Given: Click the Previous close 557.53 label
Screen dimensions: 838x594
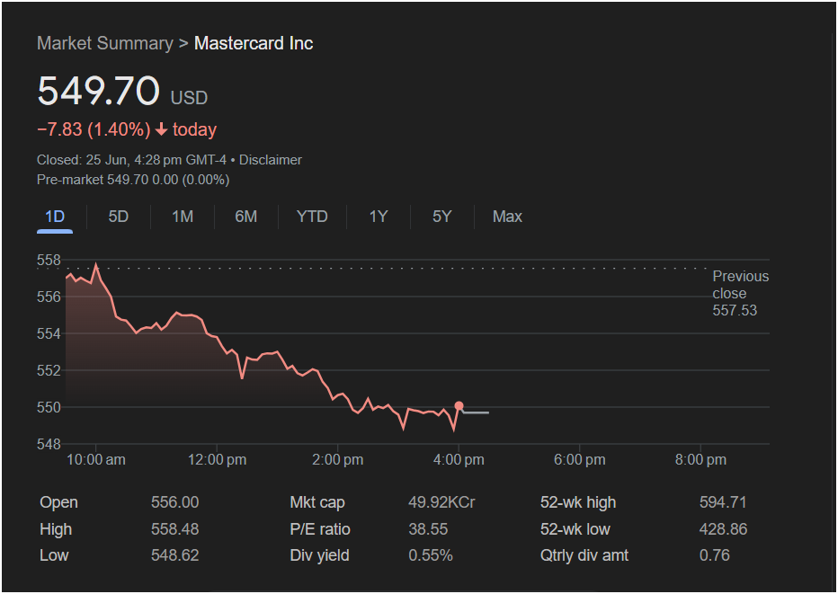Looking at the screenshot, I should tap(740, 293).
